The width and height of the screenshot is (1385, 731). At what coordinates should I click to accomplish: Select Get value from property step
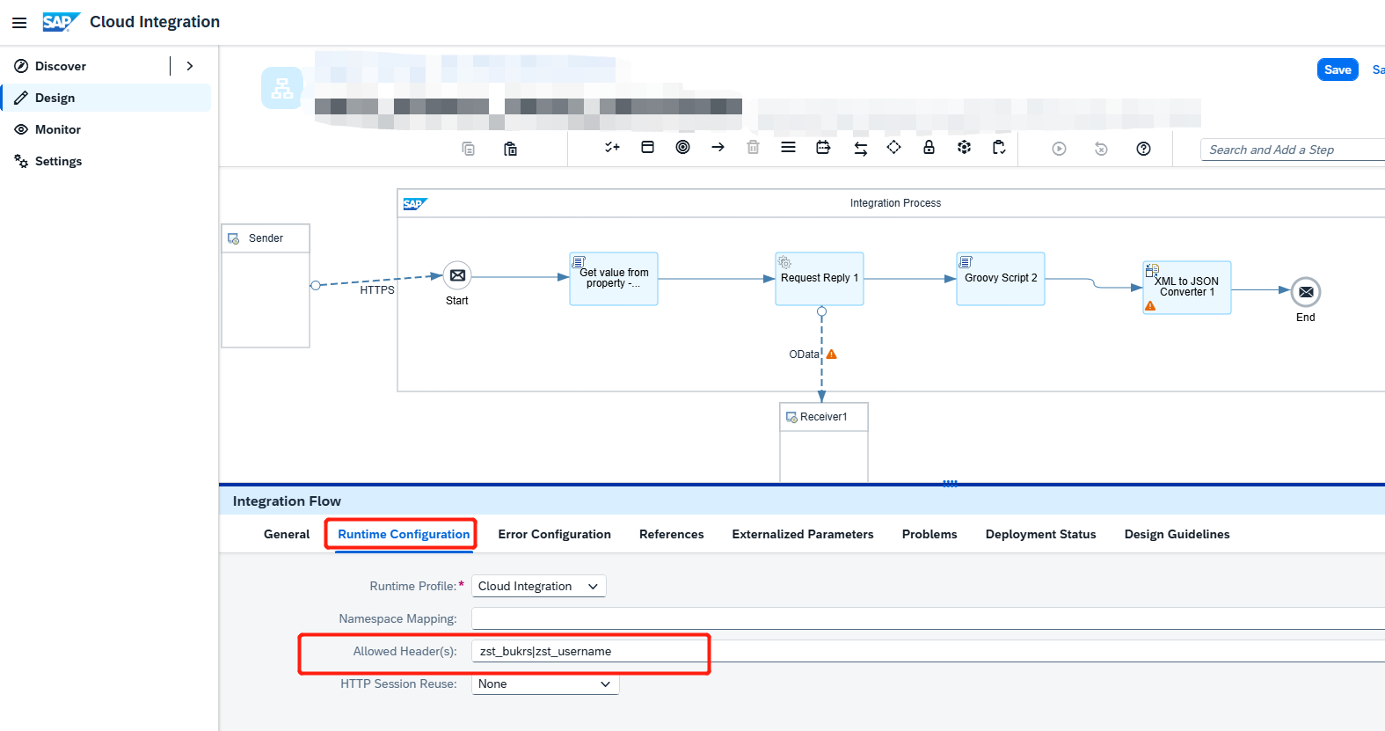tap(614, 279)
